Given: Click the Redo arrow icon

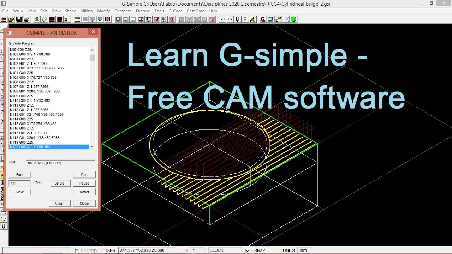Looking at the screenshot, I should point(230,19).
